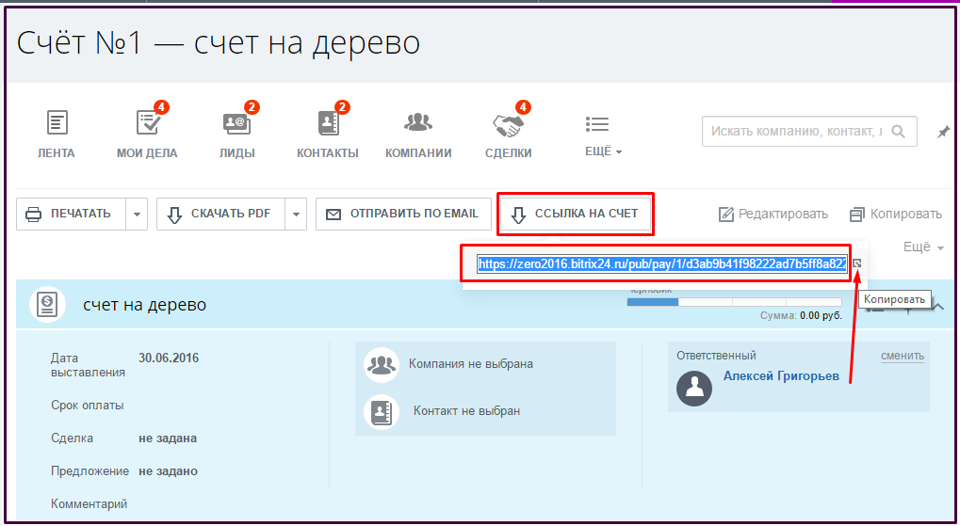Expand the Ещё menu list

coord(602,136)
